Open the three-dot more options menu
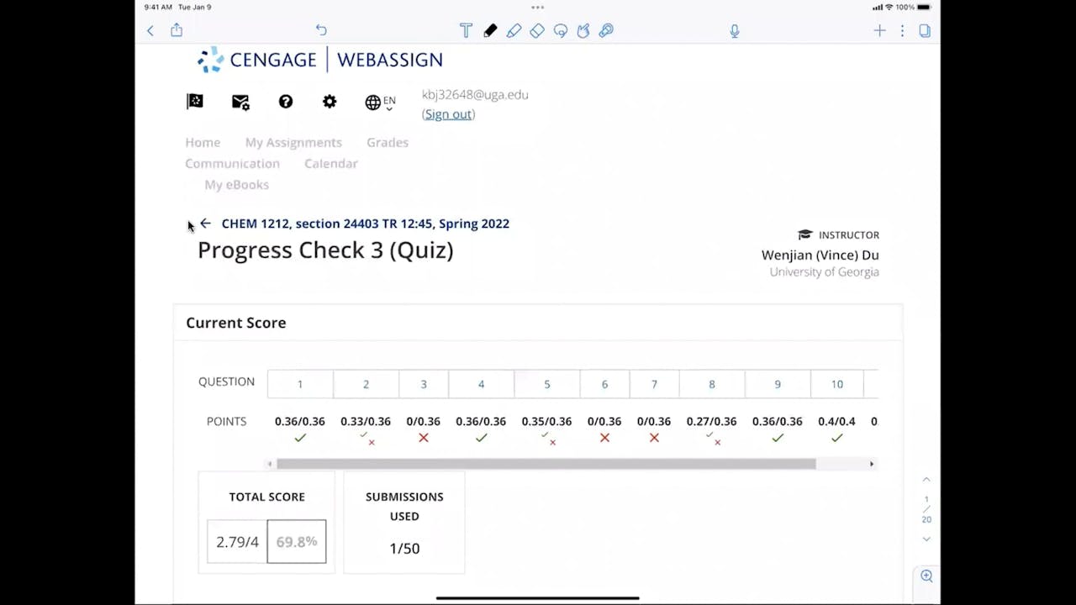Viewport: 1076px width, 605px height. (902, 31)
